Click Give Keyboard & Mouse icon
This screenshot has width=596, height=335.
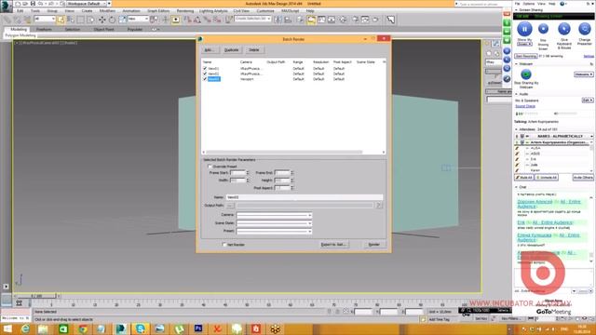(564, 29)
